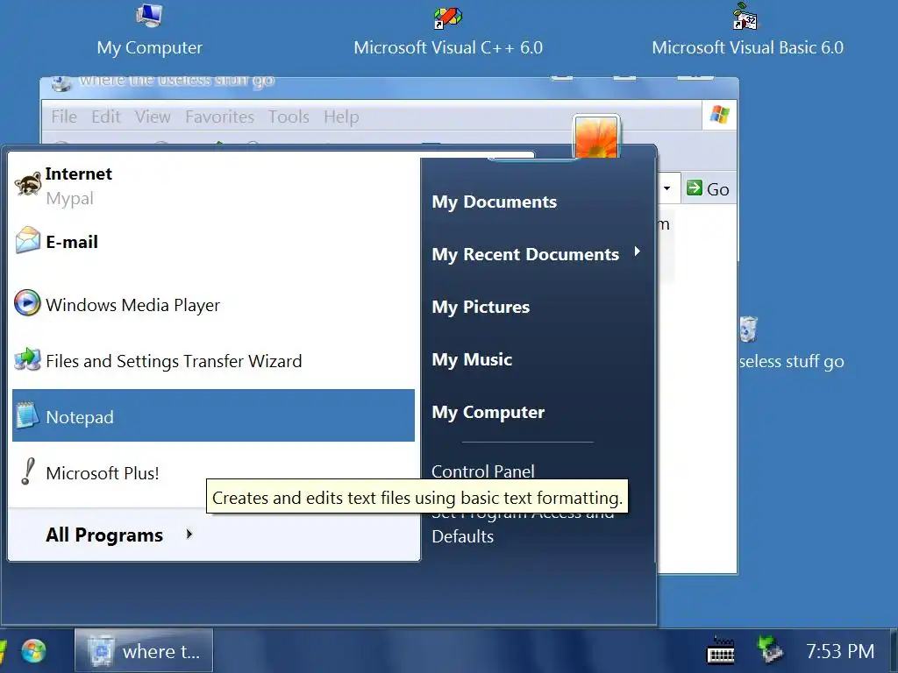The width and height of the screenshot is (898, 673).
Task: Click the green Go arrow icon
Action: [695, 188]
